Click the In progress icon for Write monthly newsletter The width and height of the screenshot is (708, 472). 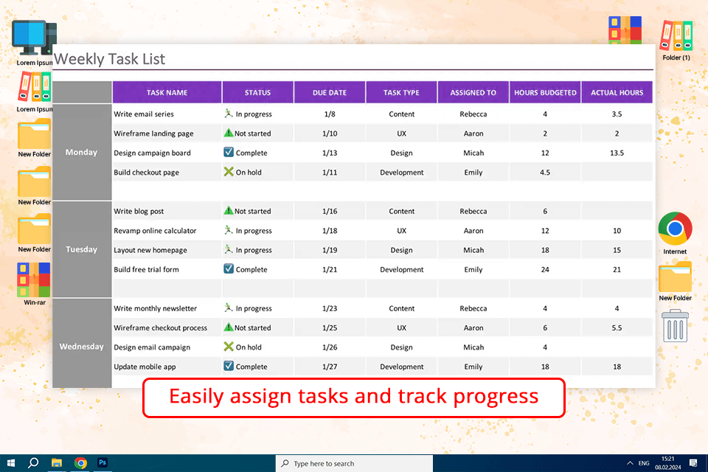(x=229, y=308)
